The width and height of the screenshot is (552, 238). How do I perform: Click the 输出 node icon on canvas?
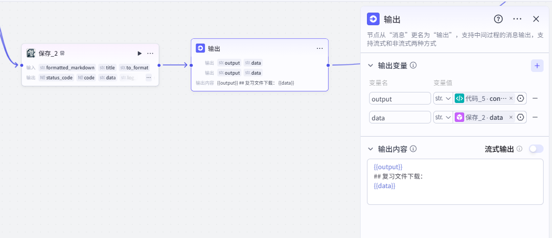coord(200,48)
